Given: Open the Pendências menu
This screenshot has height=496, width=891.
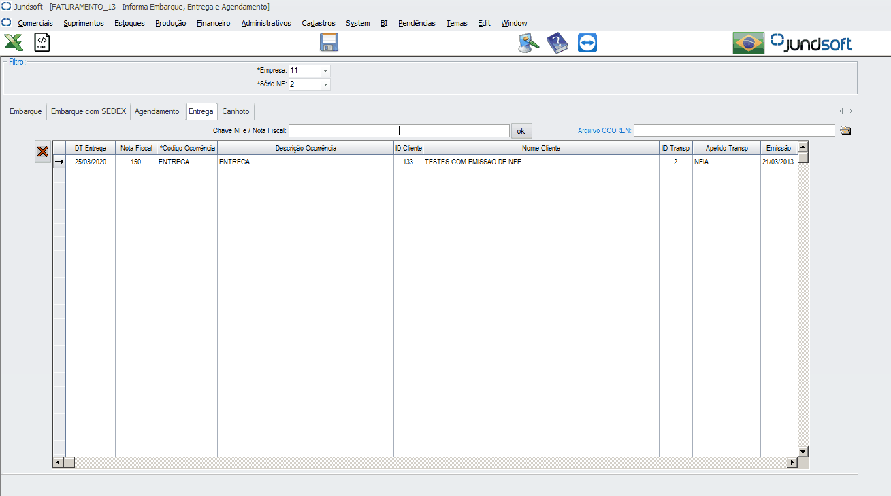Looking at the screenshot, I should click(417, 23).
